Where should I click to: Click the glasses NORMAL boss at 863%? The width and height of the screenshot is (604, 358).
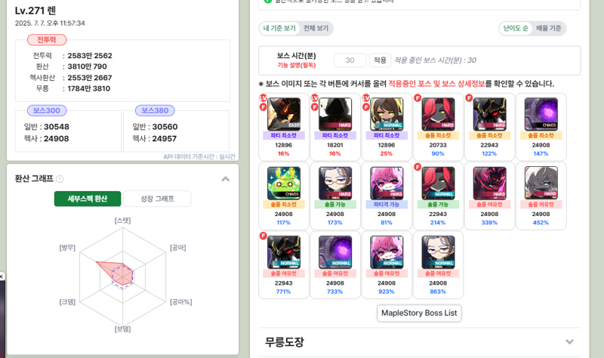tap(438, 252)
